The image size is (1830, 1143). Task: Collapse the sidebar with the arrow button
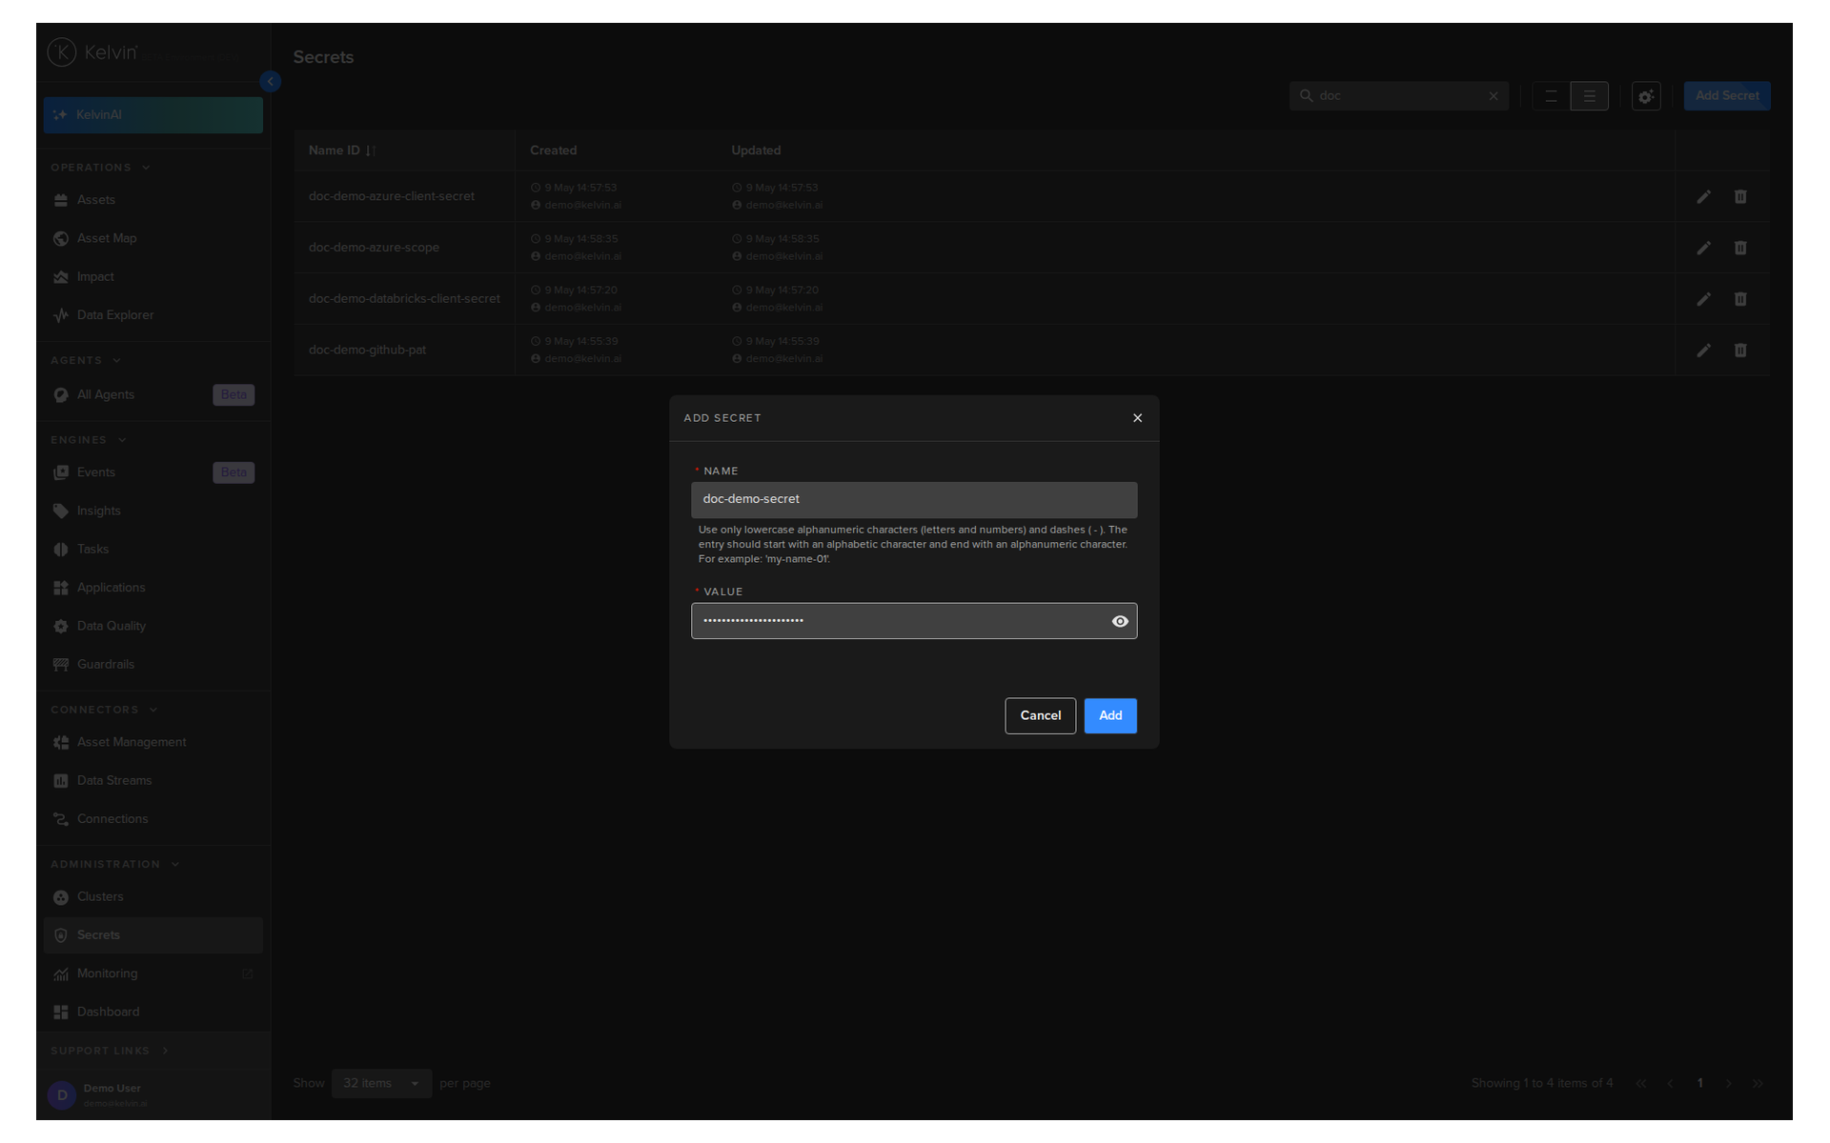point(271,82)
